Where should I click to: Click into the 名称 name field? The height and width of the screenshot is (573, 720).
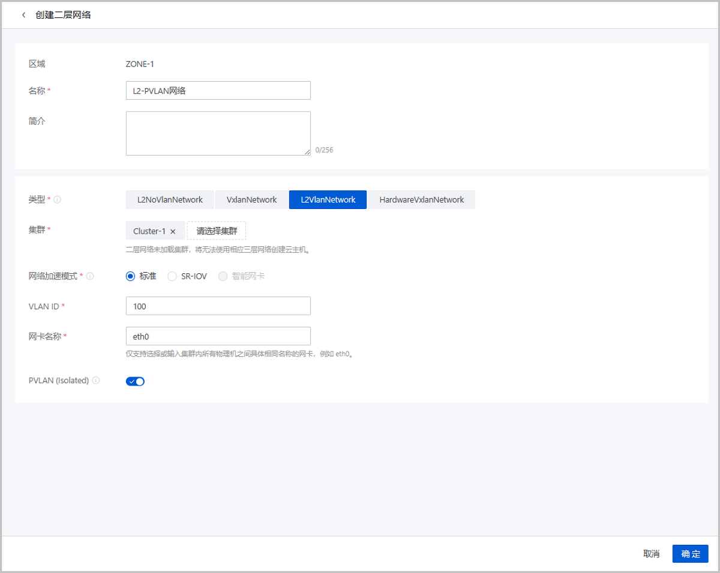218,91
